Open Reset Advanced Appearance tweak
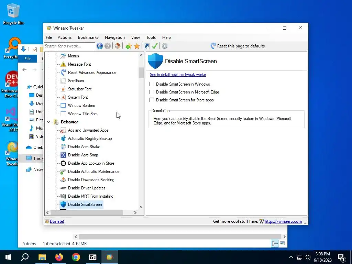This screenshot has width=352, height=264. 92,73
